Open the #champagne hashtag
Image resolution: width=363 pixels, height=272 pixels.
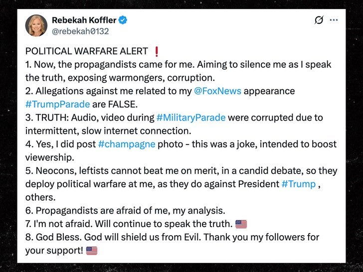tap(127, 144)
